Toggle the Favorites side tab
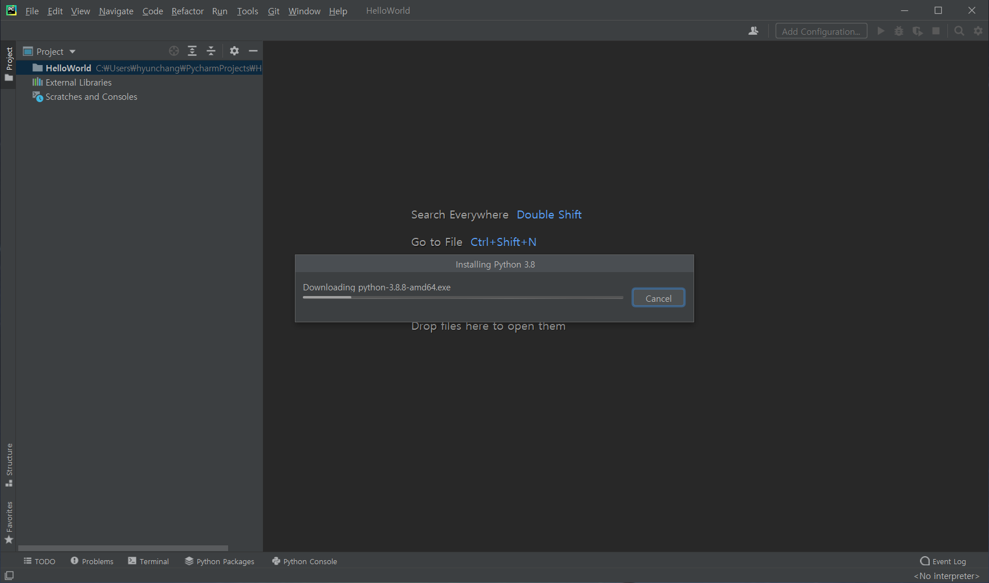Screen dimensions: 989x583 (9, 523)
